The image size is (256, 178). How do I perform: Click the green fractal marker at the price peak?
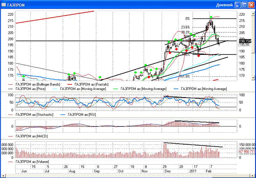(211, 17)
